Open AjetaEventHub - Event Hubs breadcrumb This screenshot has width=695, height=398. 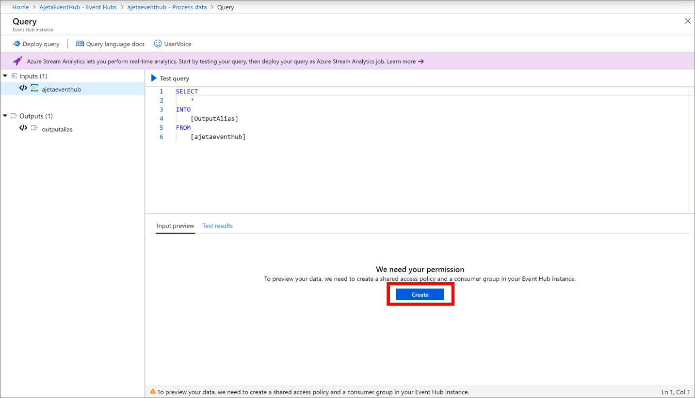click(x=78, y=7)
